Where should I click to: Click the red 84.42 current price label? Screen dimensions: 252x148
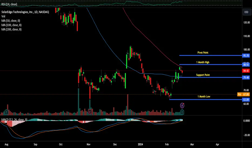tap(246, 71)
